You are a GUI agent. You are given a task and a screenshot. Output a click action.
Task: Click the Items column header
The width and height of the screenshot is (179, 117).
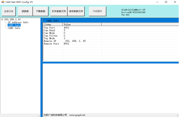coord(53,24)
